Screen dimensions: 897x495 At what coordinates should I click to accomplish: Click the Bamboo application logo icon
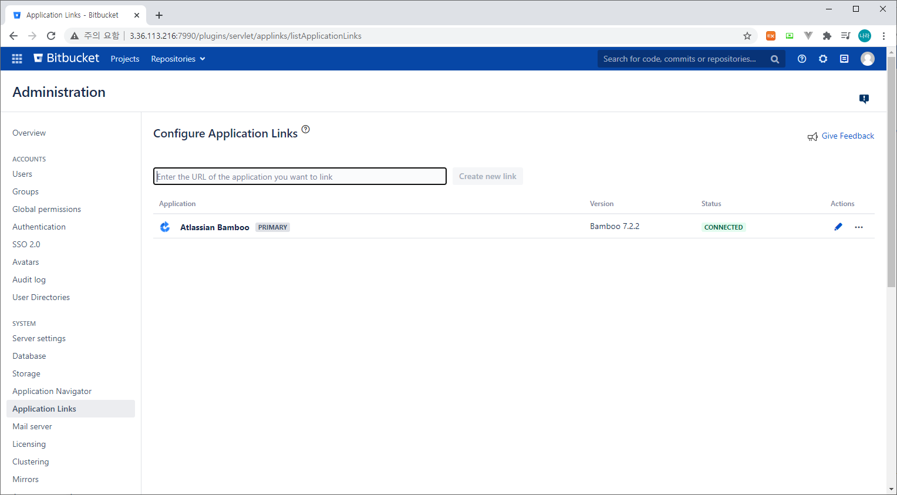point(165,226)
